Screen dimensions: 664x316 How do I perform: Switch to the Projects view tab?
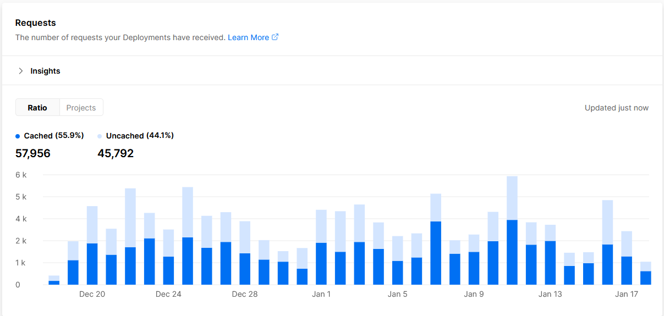[x=81, y=108]
